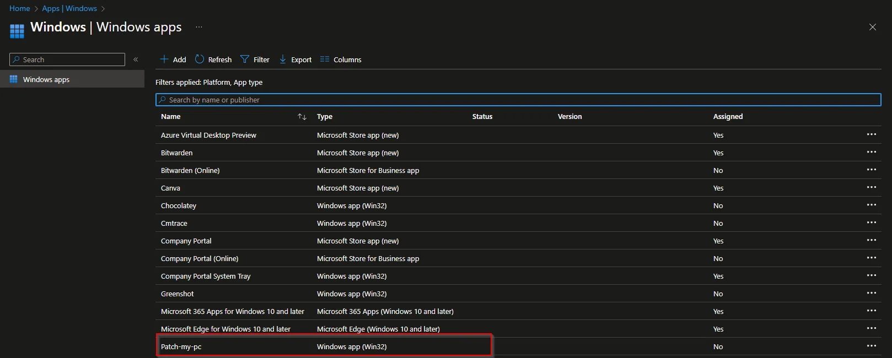Open the Canva app
The image size is (892, 358).
tap(170, 188)
